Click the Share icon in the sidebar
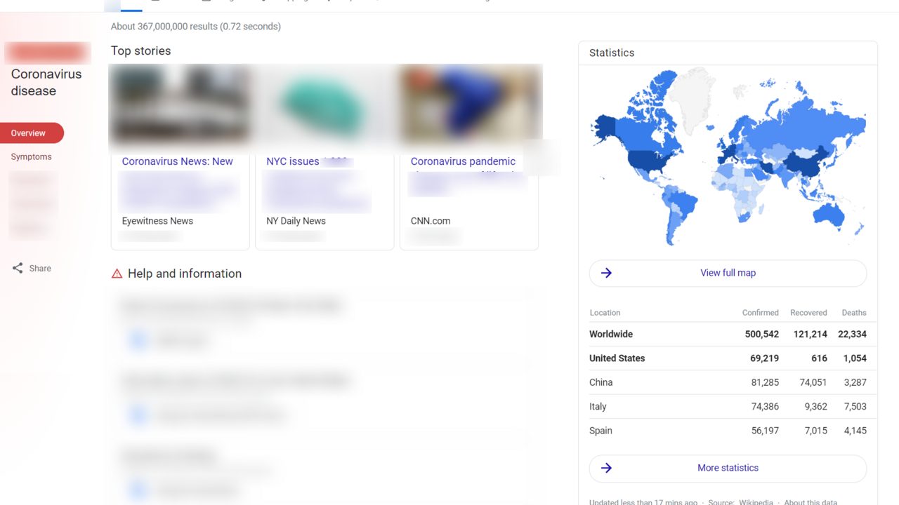This screenshot has width=899, height=505. click(18, 268)
